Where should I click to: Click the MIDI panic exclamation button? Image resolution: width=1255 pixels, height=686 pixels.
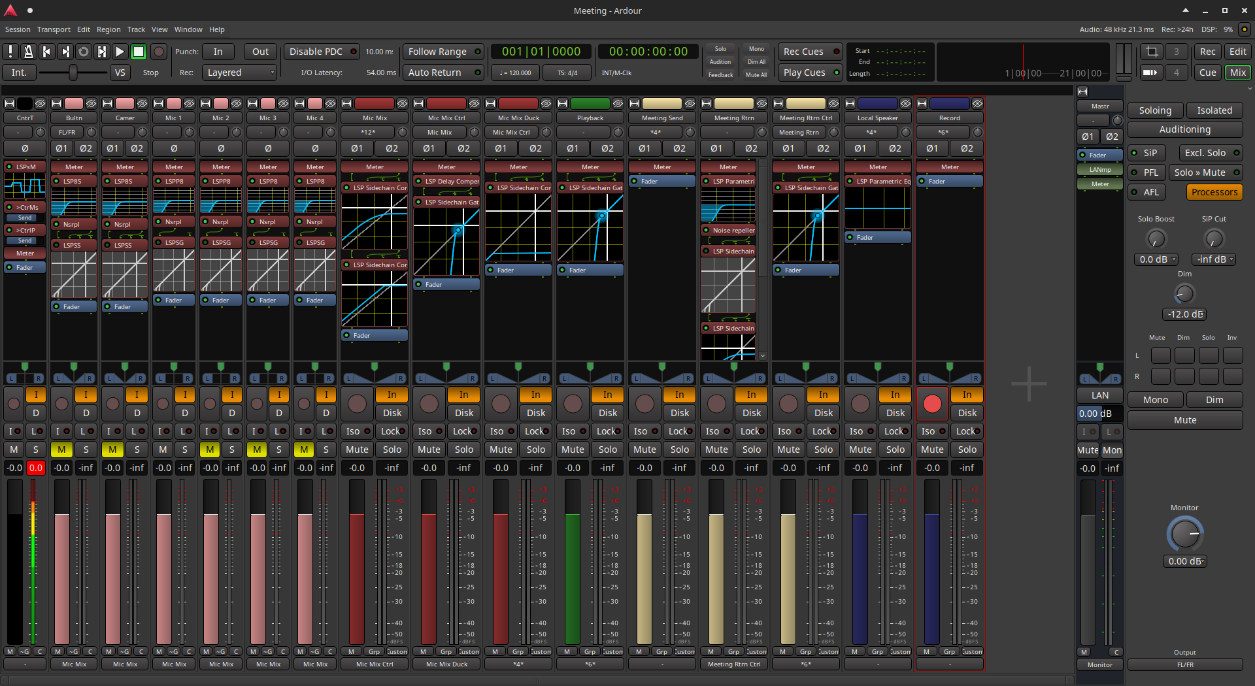tap(10, 52)
